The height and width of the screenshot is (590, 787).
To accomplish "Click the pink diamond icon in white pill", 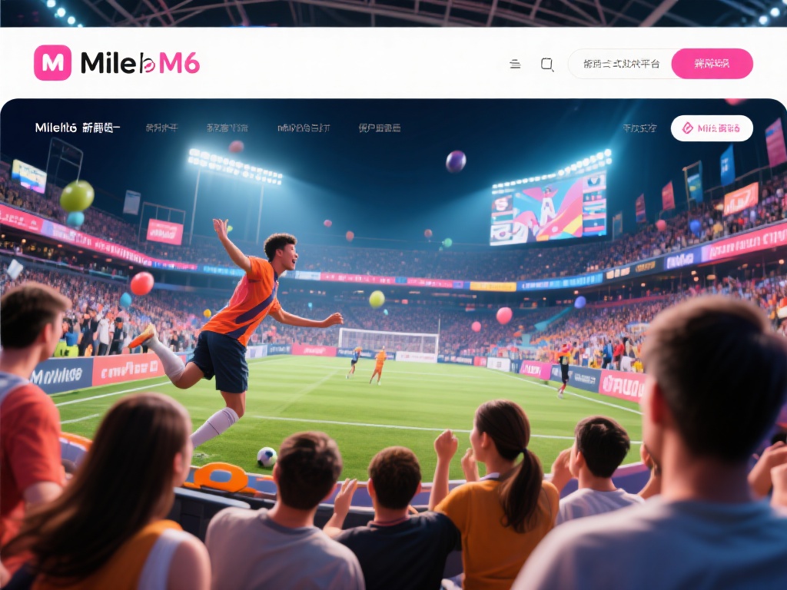I will 688,128.
